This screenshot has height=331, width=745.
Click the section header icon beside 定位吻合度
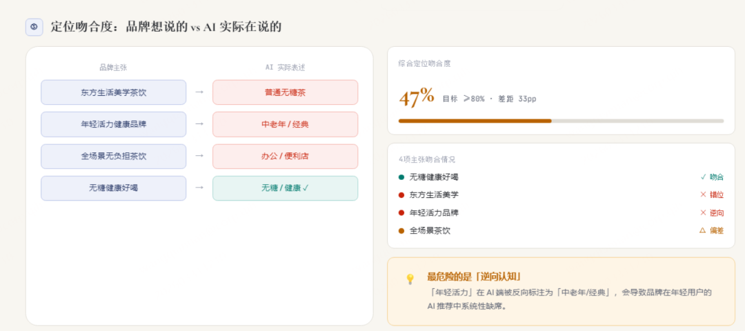34,27
